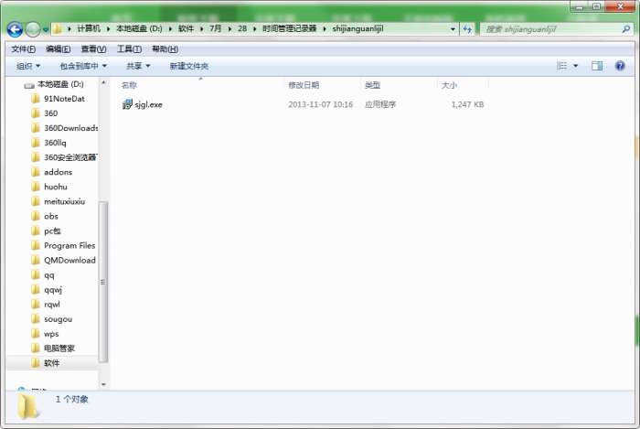Open the 文件(F) menu
This screenshot has height=429, width=640.
pos(23,49)
